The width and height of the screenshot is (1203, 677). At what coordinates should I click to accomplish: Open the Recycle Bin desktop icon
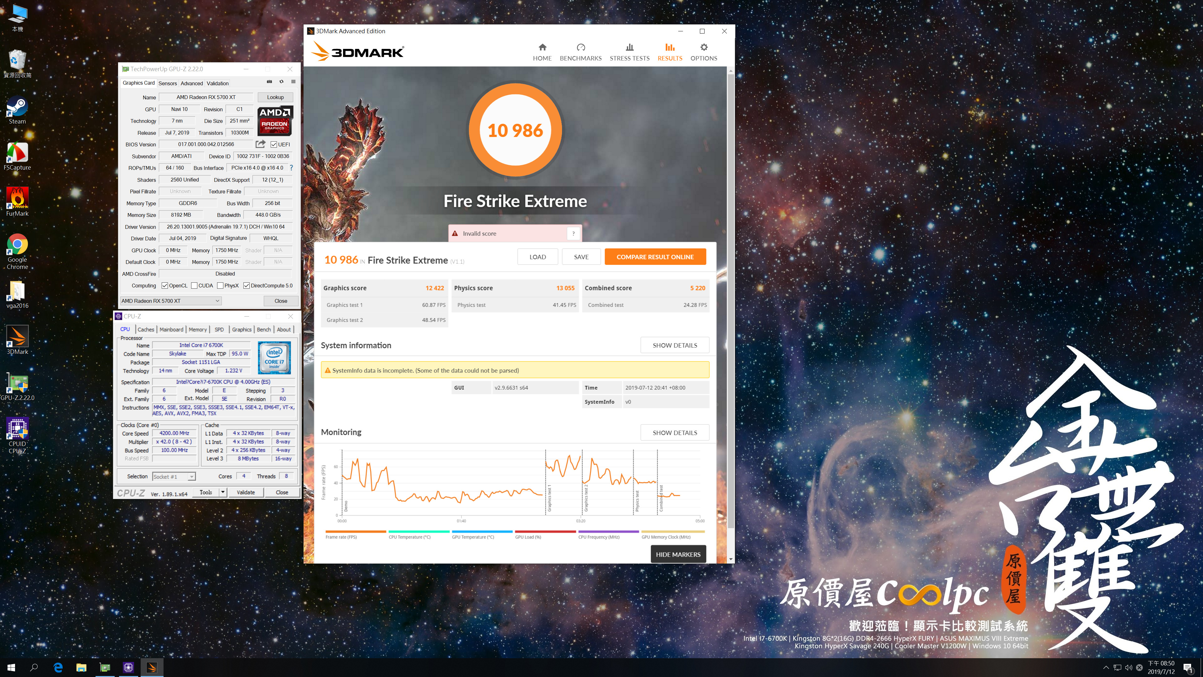[x=17, y=64]
